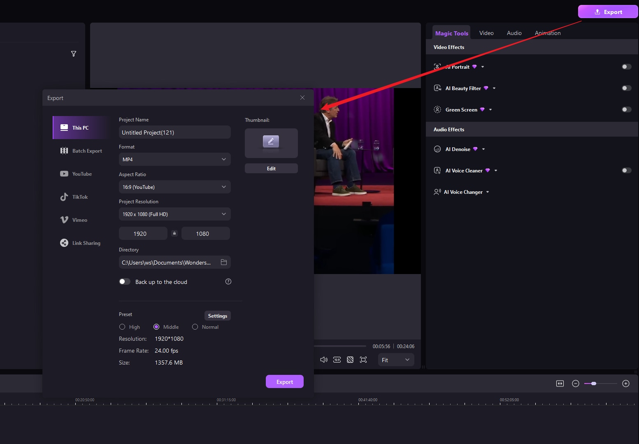Click the AI Denoise icon
This screenshot has width=639, height=444.
[437, 149]
